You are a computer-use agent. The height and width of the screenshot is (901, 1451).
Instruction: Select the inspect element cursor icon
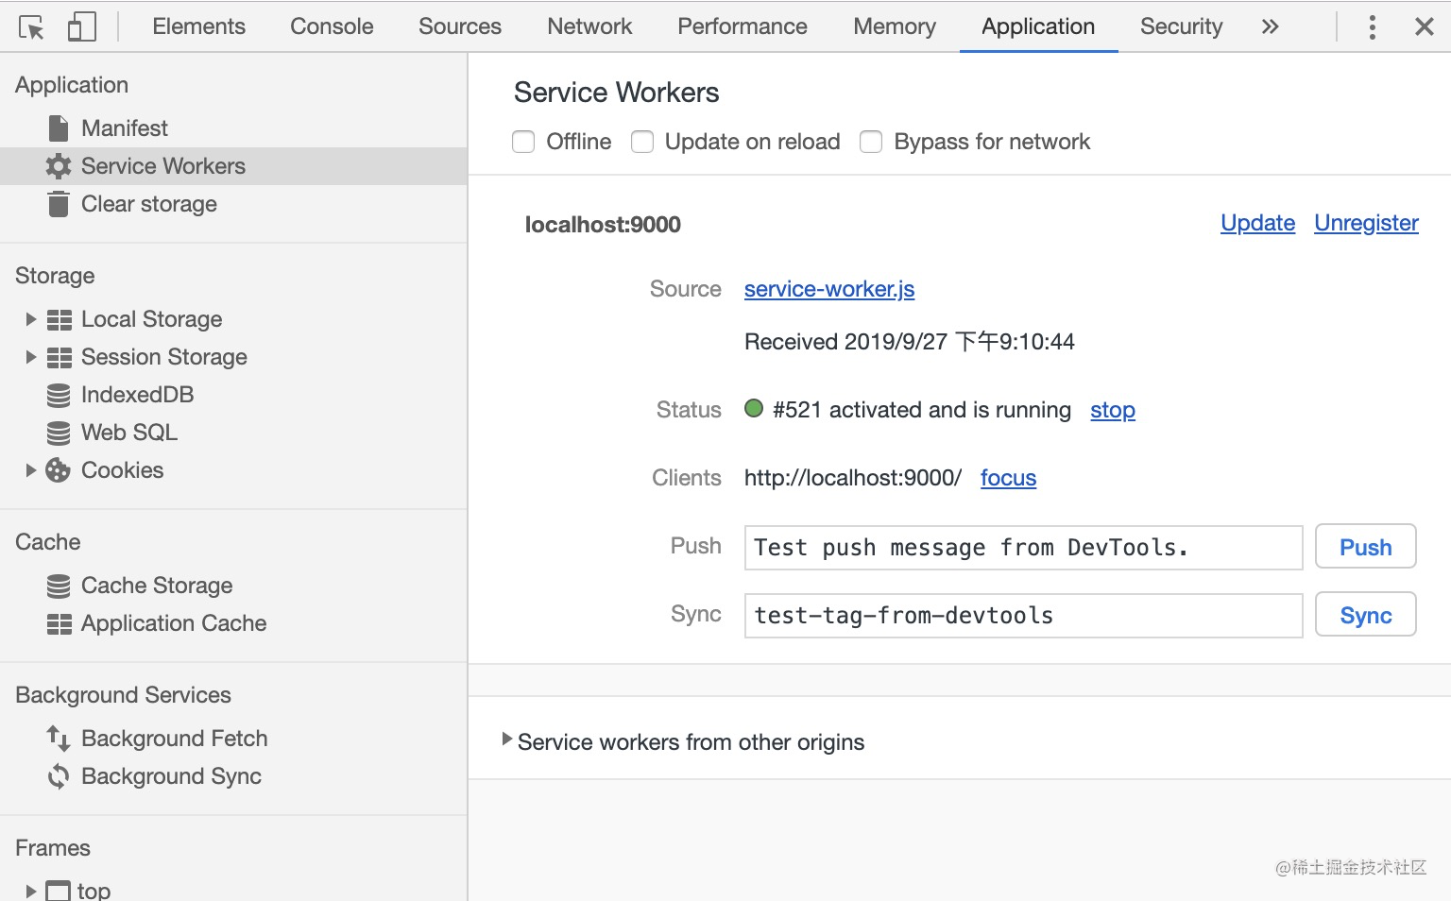point(31,26)
